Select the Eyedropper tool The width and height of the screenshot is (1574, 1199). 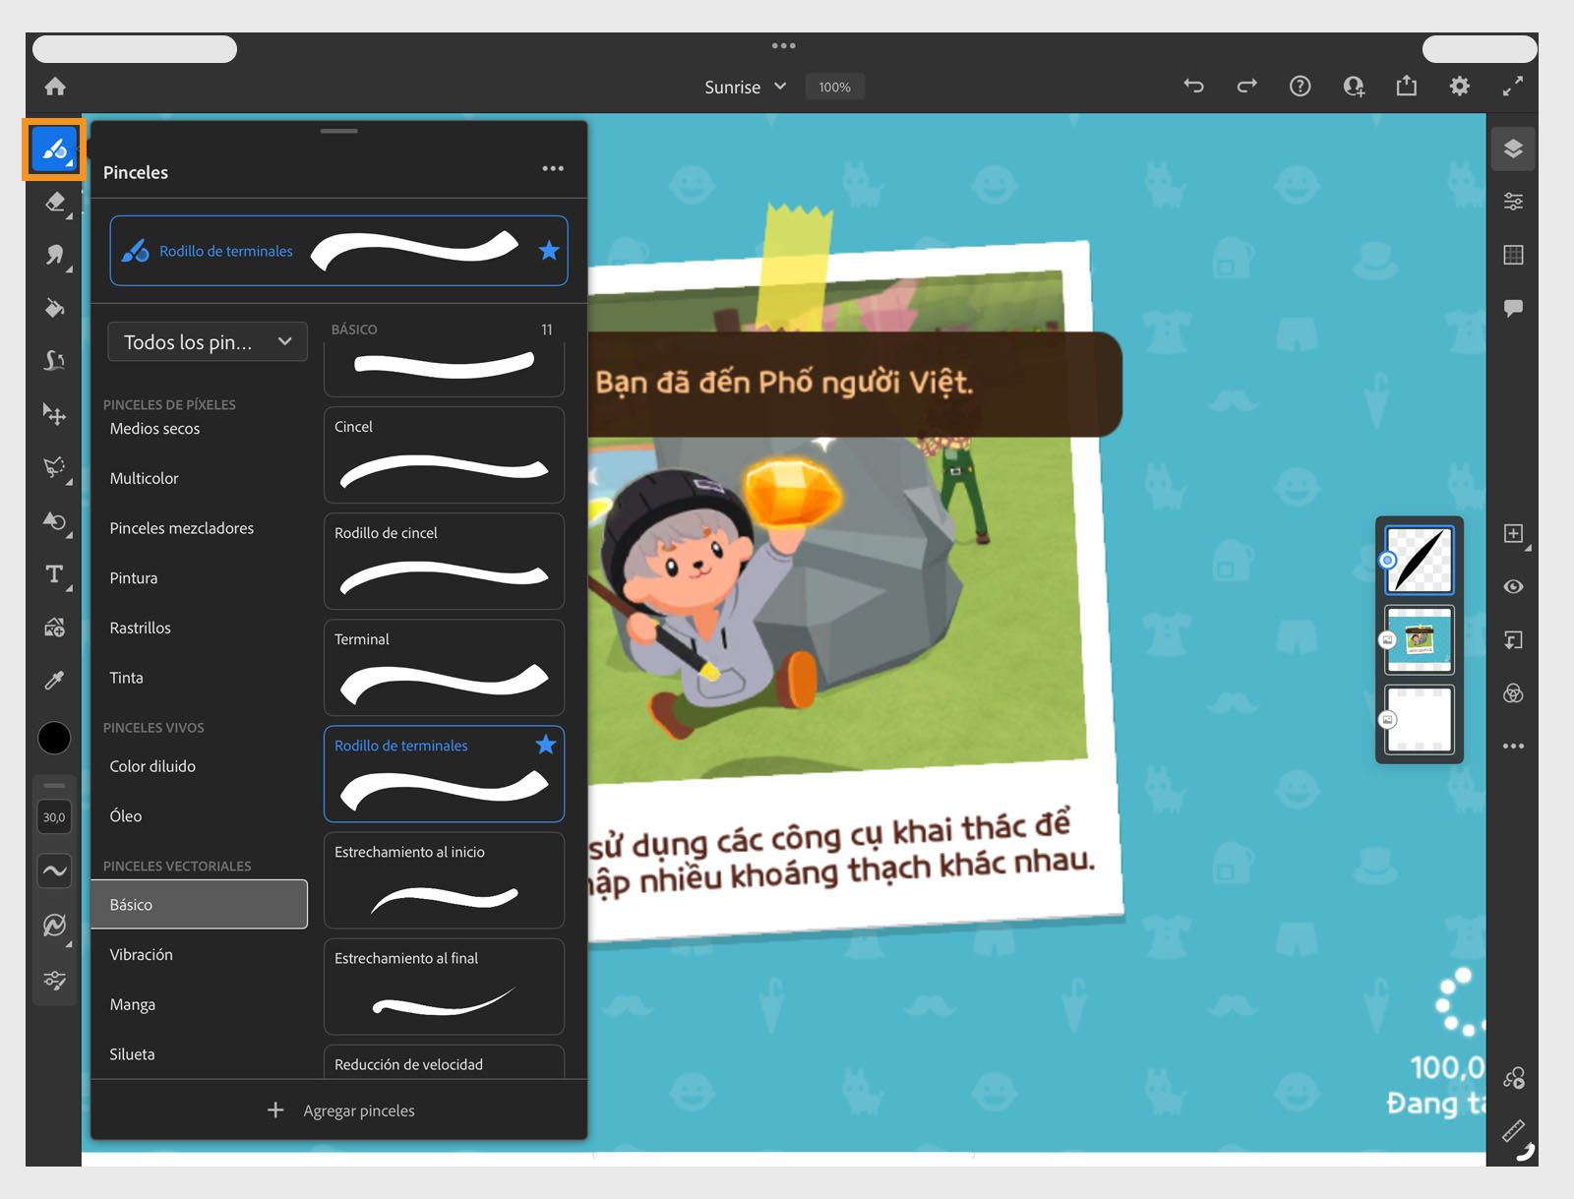(x=55, y=681)
